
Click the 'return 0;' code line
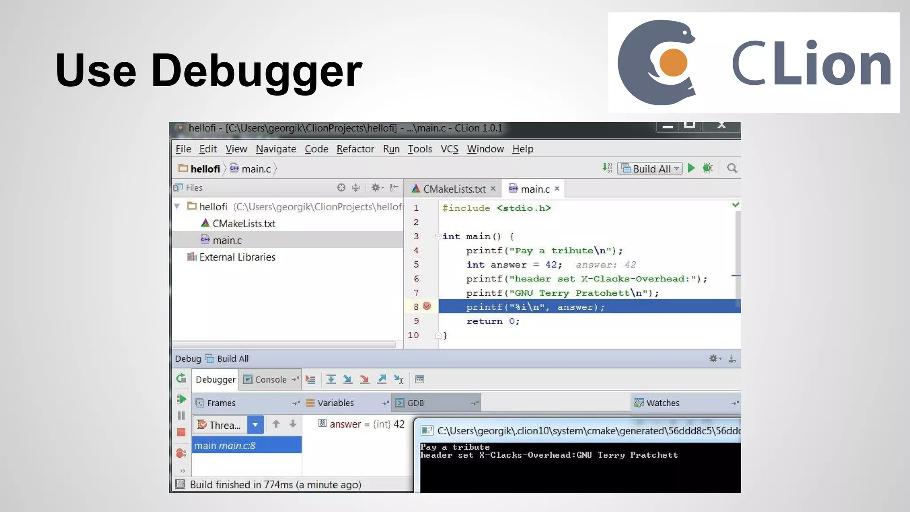(493, 321)
